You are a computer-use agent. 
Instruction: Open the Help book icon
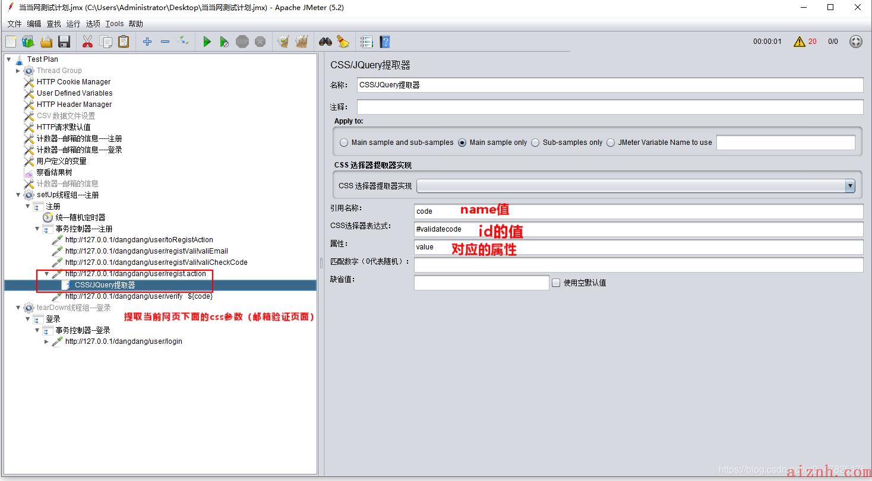click(x=385, y=42)
